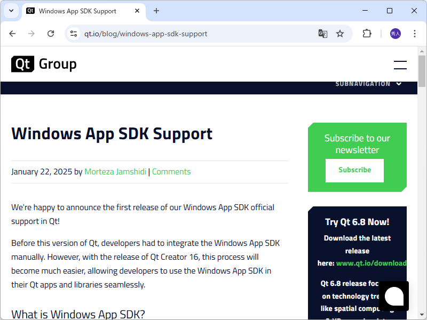427x320 pixels.
Task: Open the Chrome profile avatar
Action: 396,34
